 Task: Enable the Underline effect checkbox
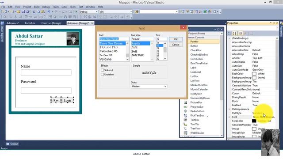[102, 74]
